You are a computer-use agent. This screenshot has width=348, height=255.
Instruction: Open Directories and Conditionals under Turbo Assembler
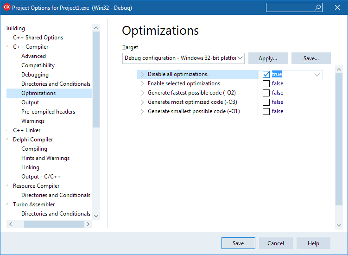(x=56, y=213)
